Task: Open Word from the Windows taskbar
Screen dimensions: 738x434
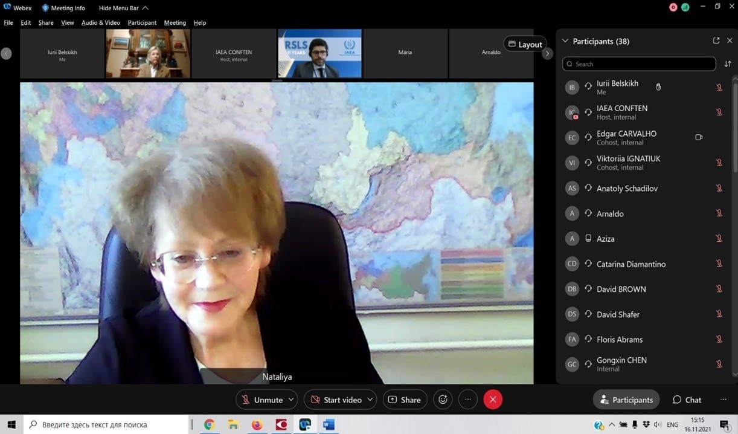Action: tap(329, 425)
